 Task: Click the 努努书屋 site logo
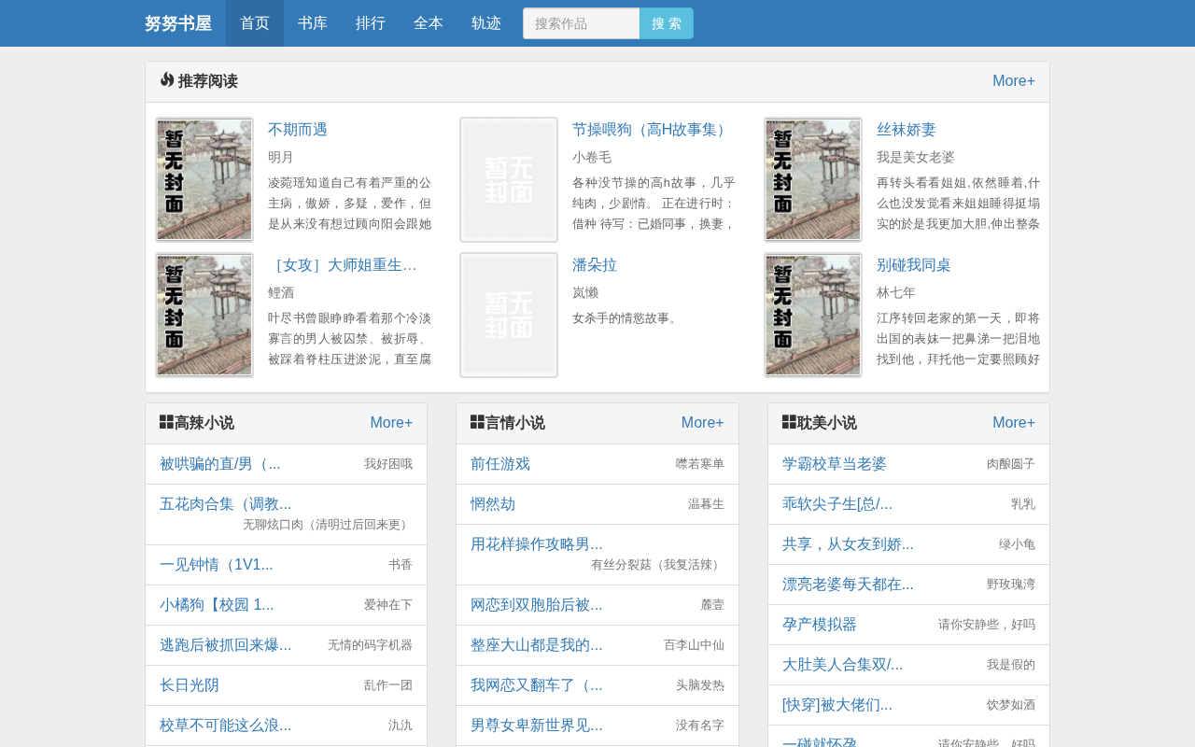coord(178,23)
